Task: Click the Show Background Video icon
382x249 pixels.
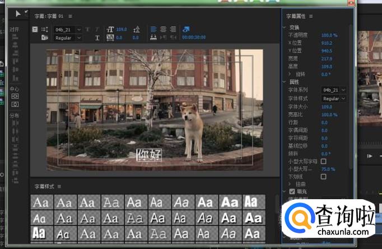Action: (186, 29)
